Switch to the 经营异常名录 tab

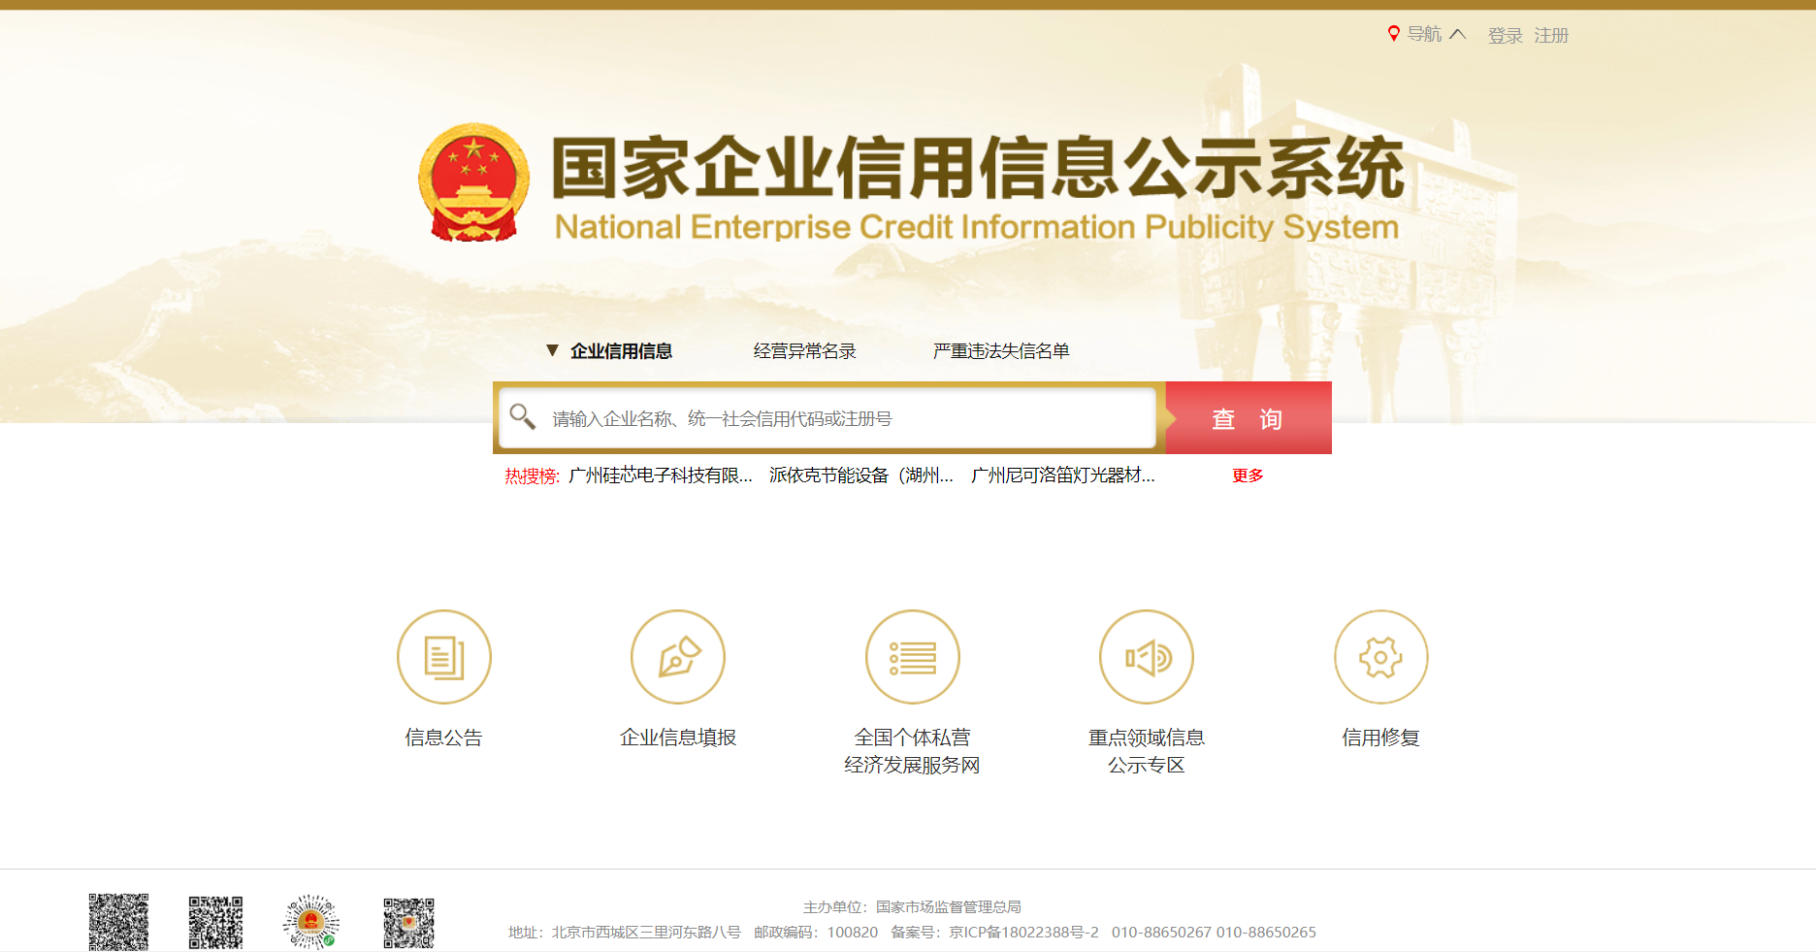click(x=804, y=351)
